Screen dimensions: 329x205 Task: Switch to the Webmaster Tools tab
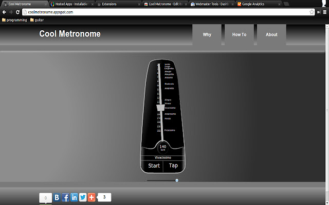pos(212,4)
